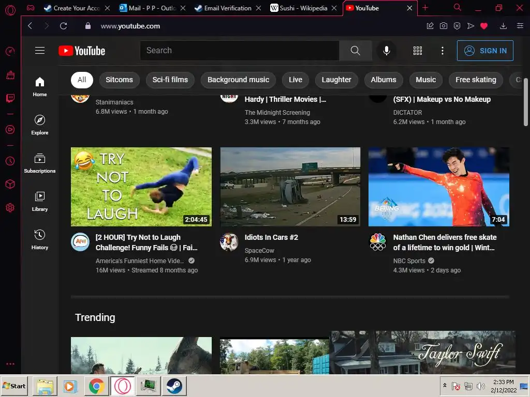Image resolution: width=530 pixels, height=397 pixels.
Task: Select the All filter chip
Action: tap(82, 80)
